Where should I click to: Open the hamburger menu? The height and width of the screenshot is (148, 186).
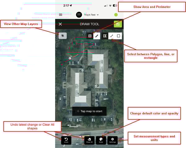60,14
